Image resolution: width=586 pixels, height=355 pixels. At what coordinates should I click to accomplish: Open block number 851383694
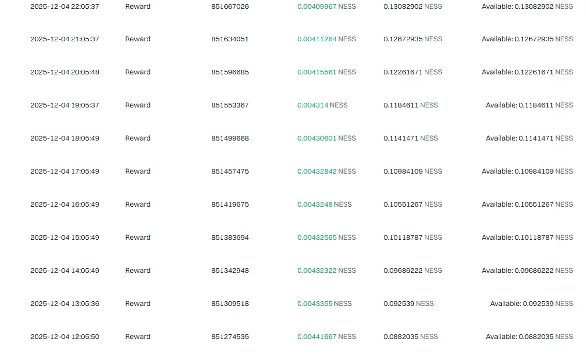(230, 237)
